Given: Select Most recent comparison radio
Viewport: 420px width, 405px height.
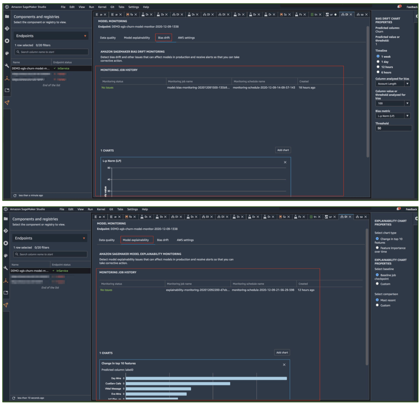Looking at the screenshot, I should click(377, 300).
